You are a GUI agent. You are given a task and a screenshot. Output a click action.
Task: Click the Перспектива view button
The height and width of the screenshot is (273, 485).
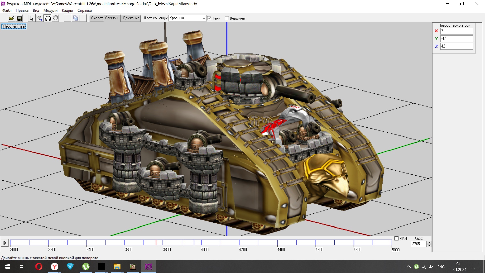point(14,26)
